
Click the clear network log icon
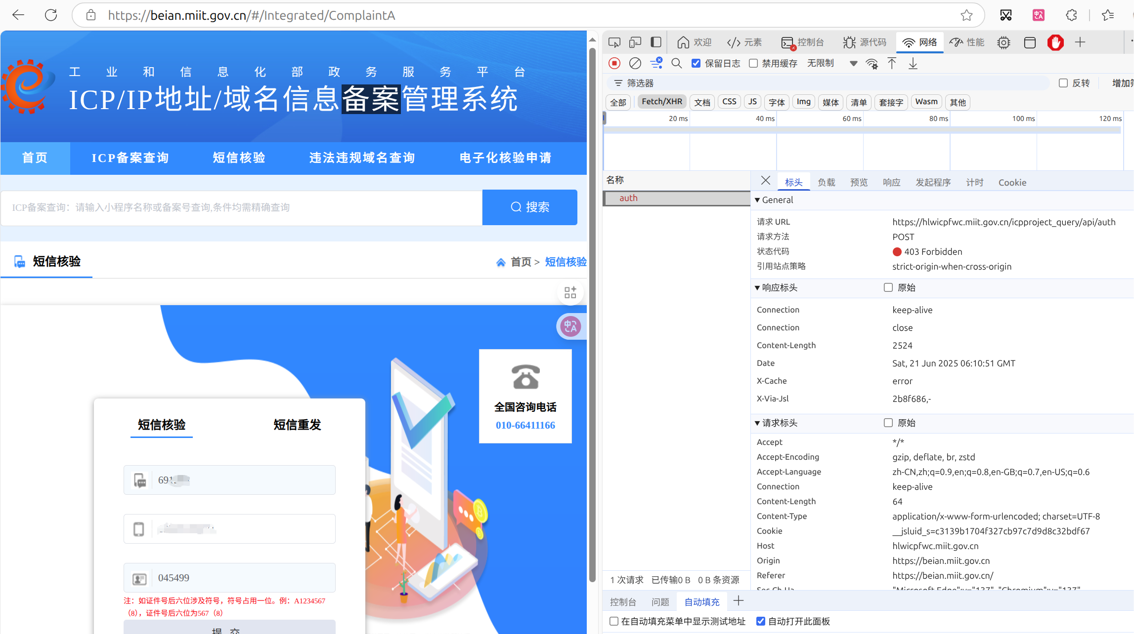[635, 63]
